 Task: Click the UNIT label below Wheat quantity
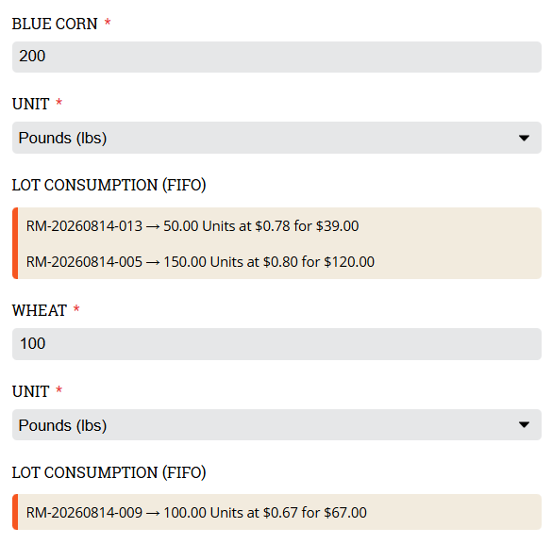point(30,391)
